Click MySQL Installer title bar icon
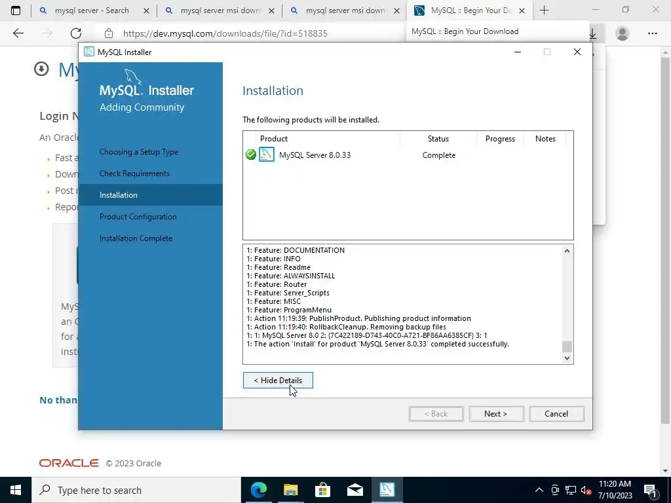This screenshot has width=671, height=503. [x=89, y=52]
